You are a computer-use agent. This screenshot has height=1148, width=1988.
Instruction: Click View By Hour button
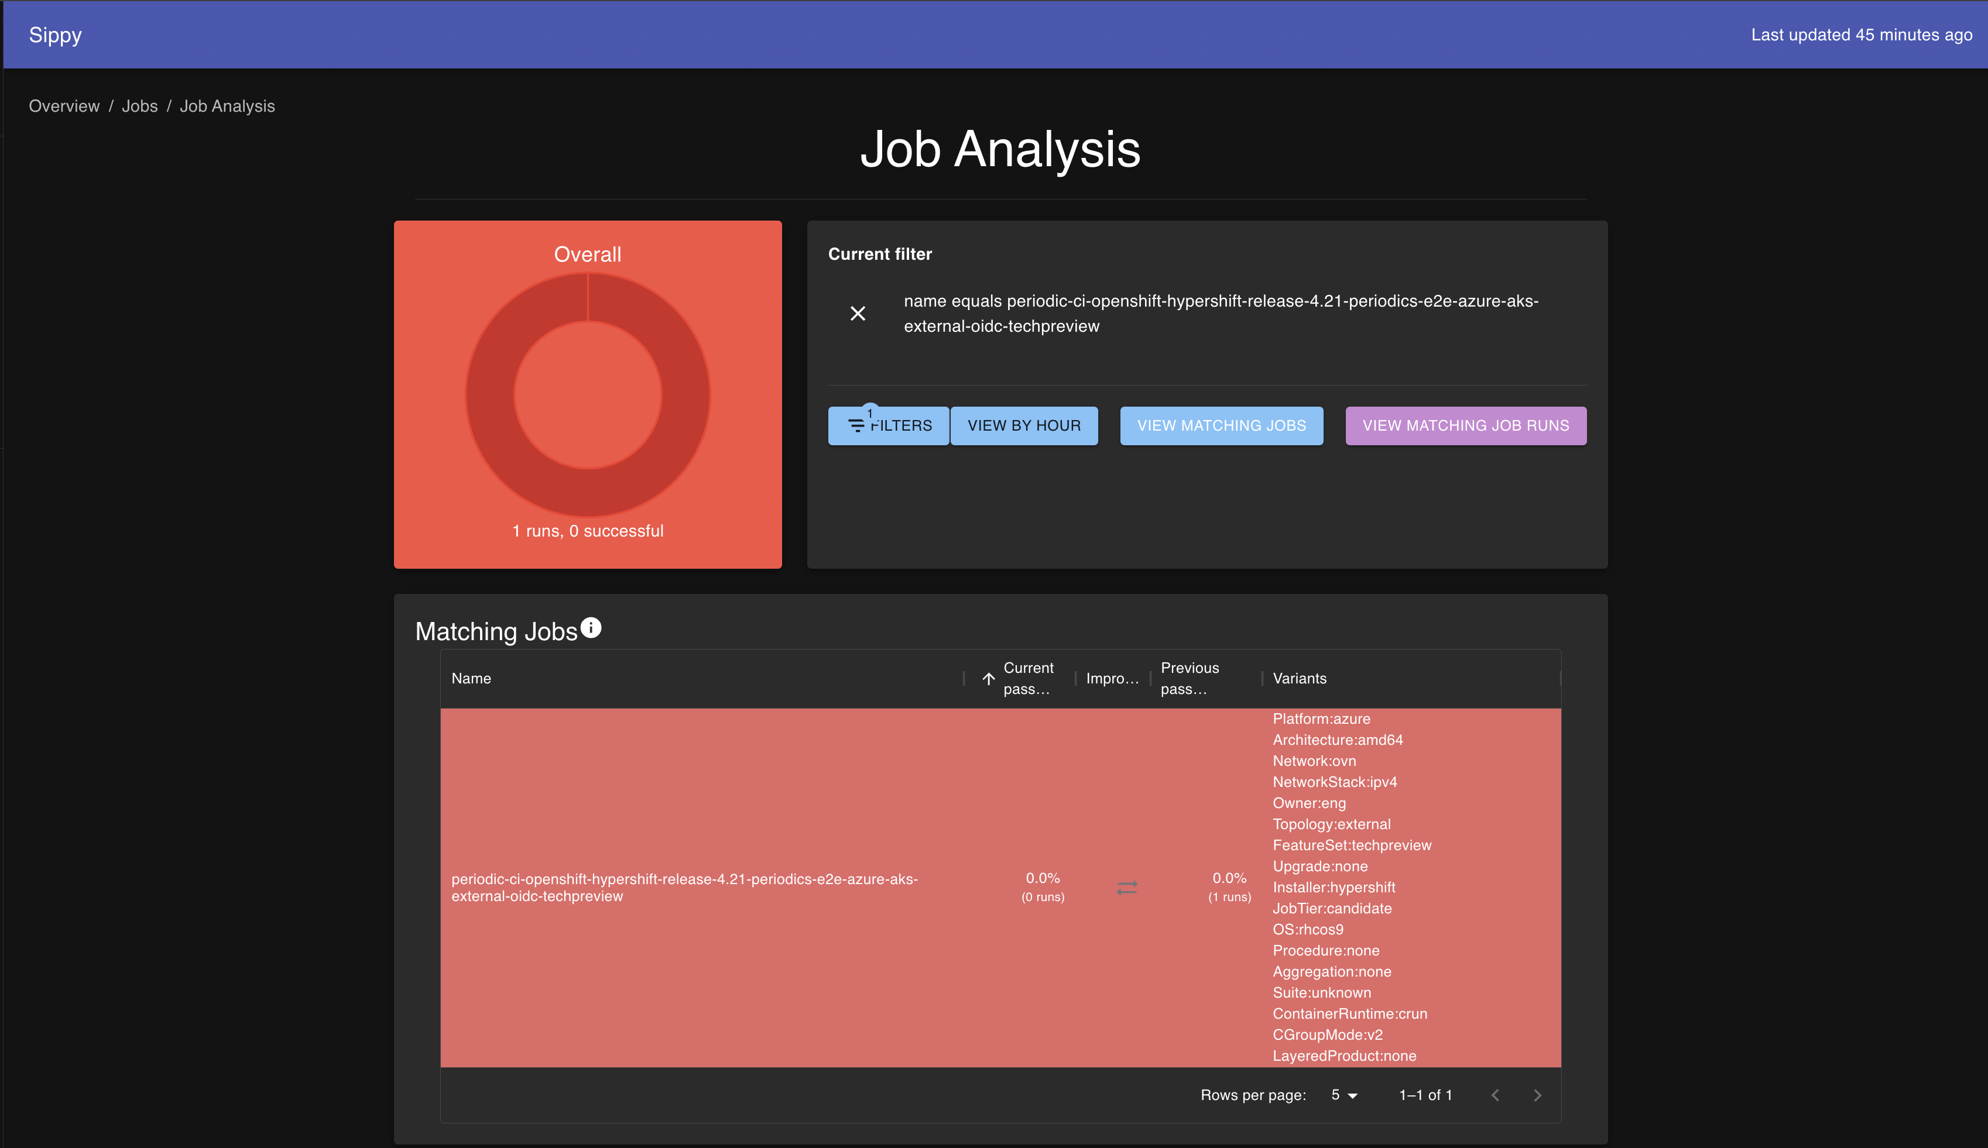point(1024,426)
